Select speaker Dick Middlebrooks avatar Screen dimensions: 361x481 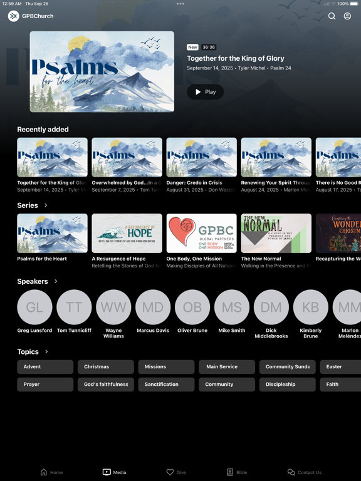[x=271, y=307]
